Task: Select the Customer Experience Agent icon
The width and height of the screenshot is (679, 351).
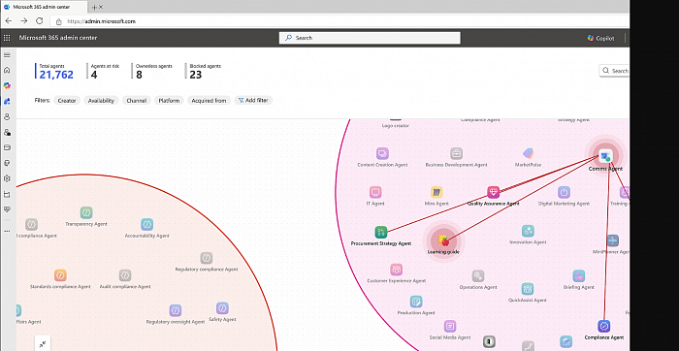Action: [396, 270]
